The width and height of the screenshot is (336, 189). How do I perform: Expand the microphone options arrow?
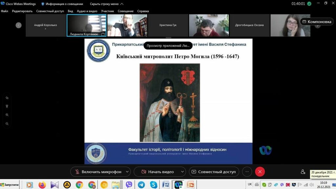(x=127, y=172)
